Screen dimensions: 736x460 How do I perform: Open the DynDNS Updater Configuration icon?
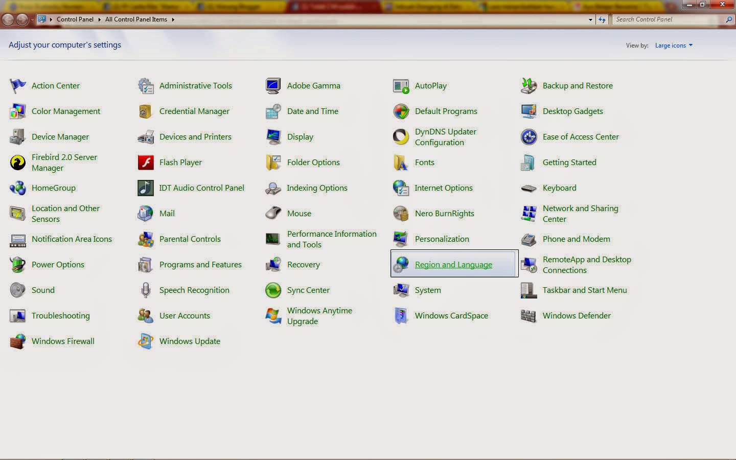401,137
